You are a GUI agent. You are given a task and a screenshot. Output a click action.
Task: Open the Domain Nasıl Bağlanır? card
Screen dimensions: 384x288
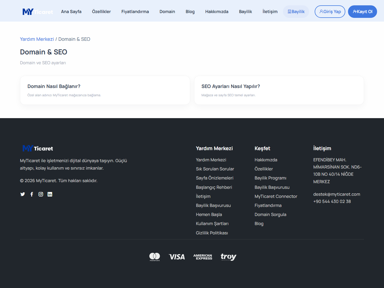105,90
